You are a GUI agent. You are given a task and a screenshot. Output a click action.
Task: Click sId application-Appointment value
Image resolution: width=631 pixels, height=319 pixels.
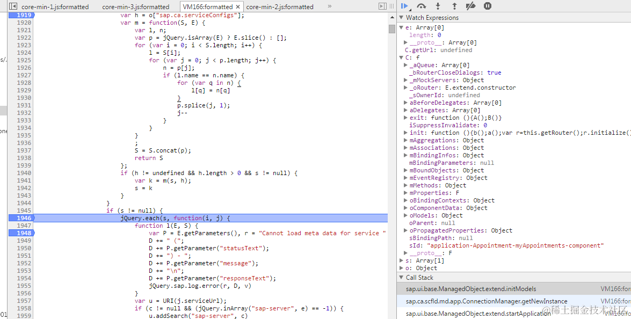point(516,246)
